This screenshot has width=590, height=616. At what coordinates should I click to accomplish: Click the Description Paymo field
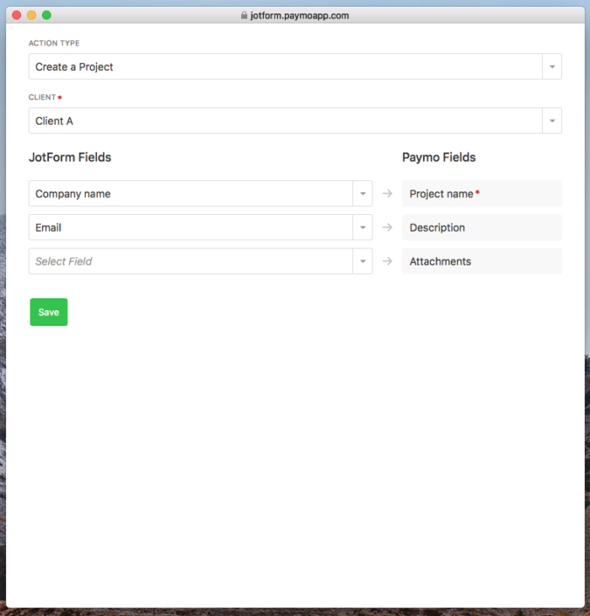click(482, 228)
